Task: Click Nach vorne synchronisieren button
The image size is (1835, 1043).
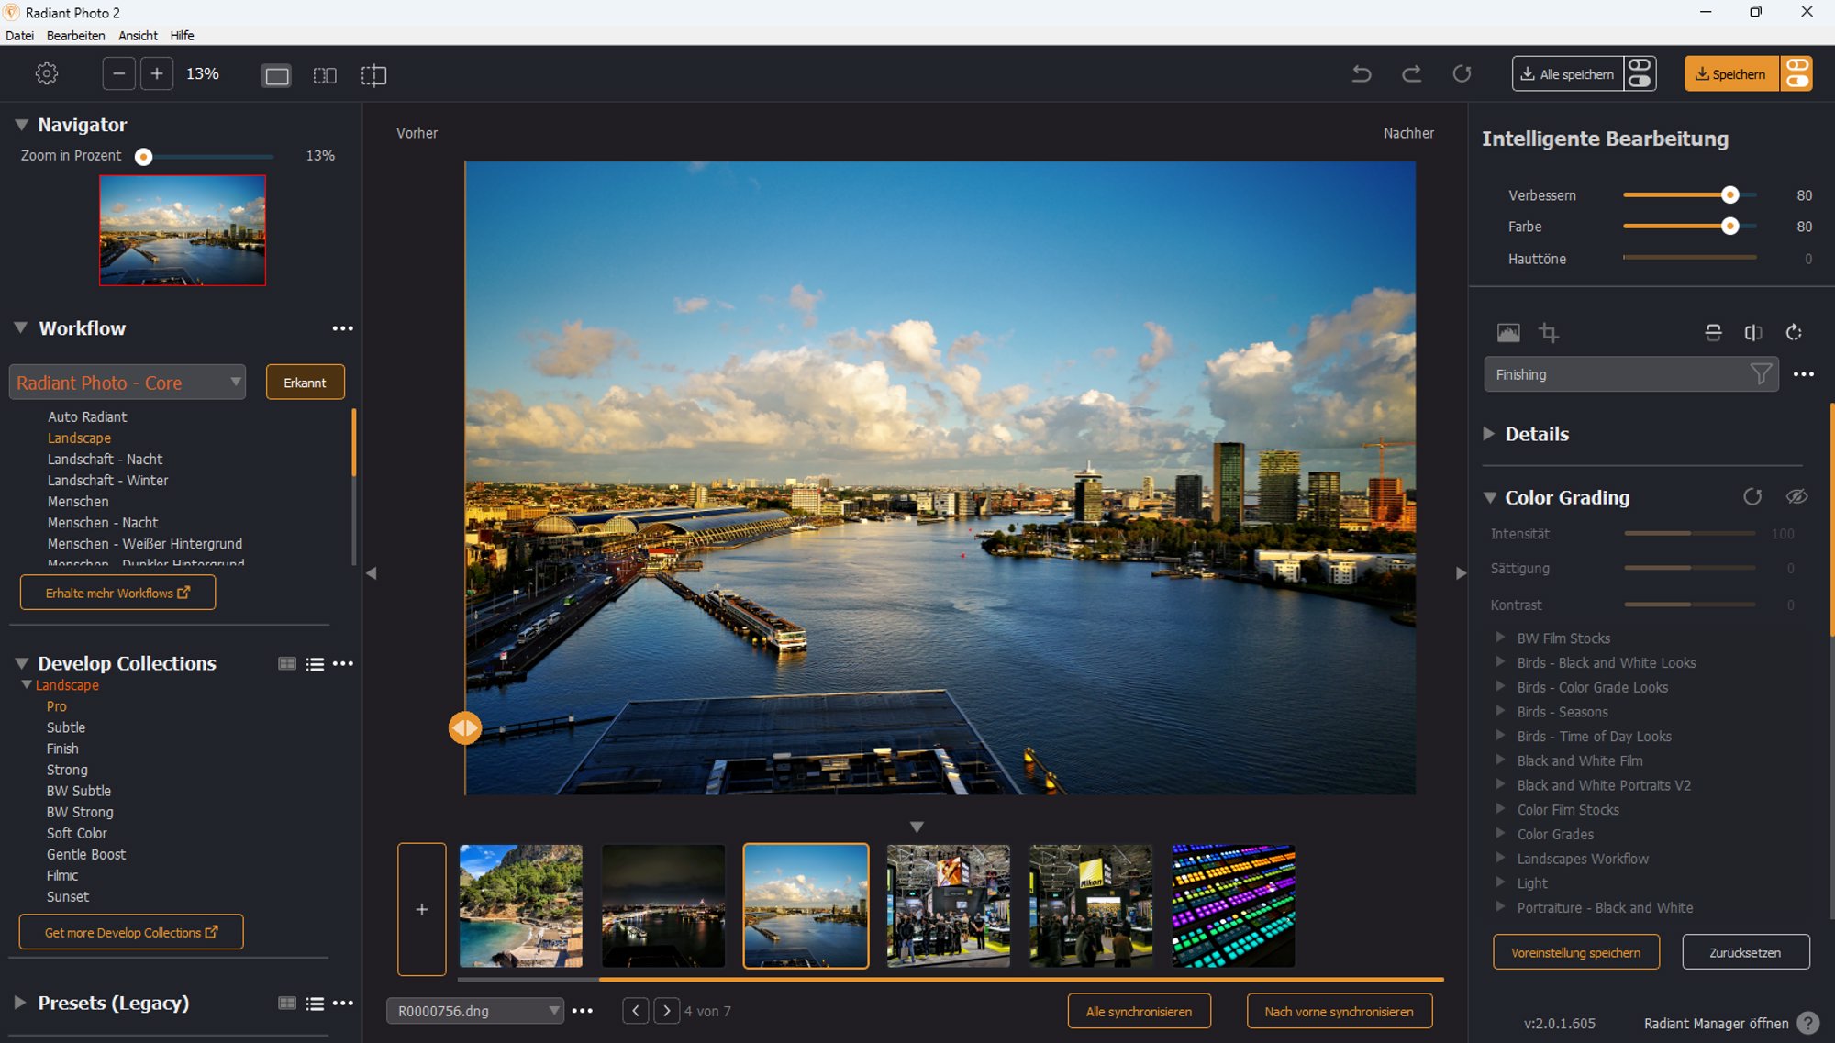Action: coord(1340,1012)
